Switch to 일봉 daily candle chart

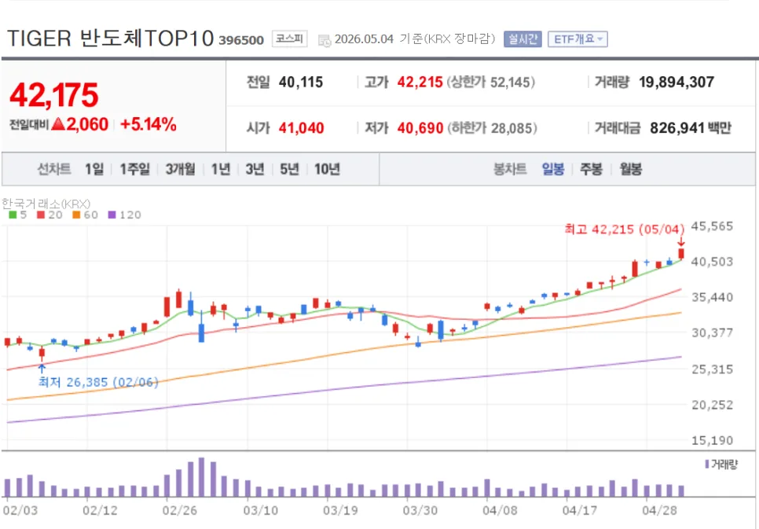click(x=553, y=169)
